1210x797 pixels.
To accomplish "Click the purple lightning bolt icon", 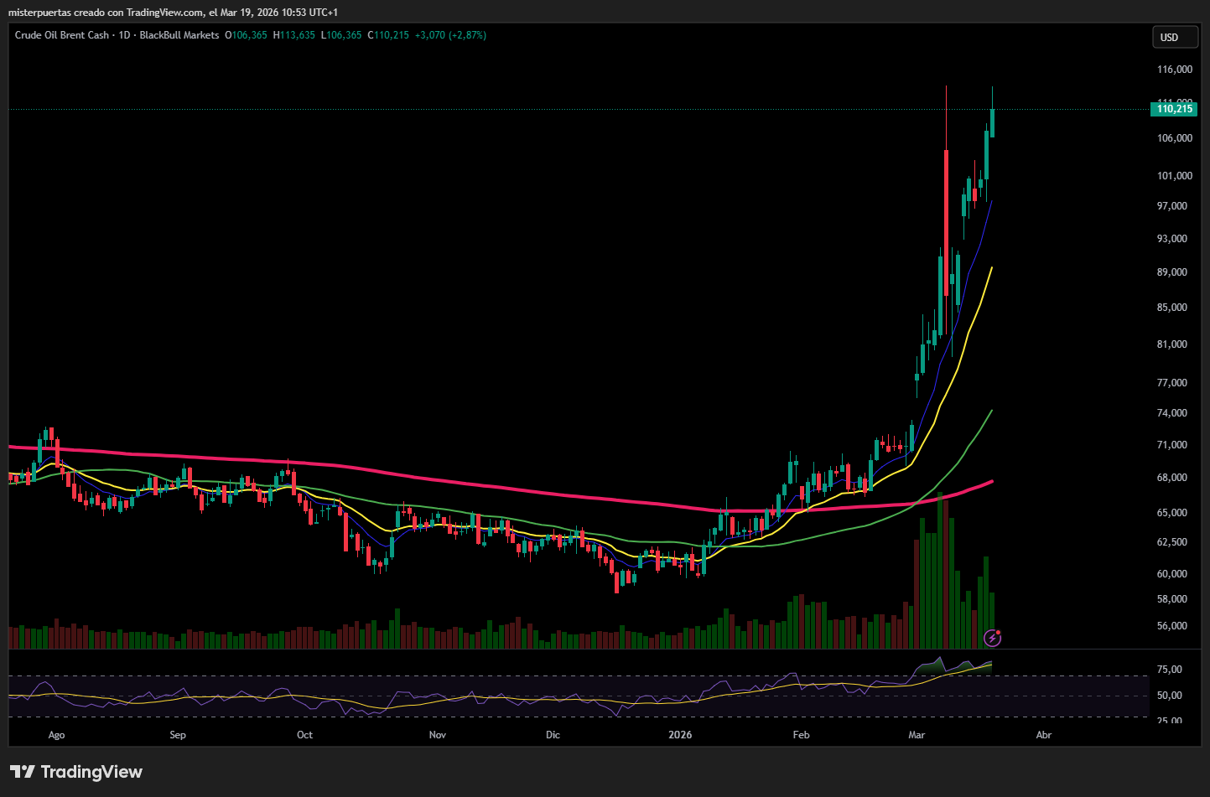I will pos(992,639).
